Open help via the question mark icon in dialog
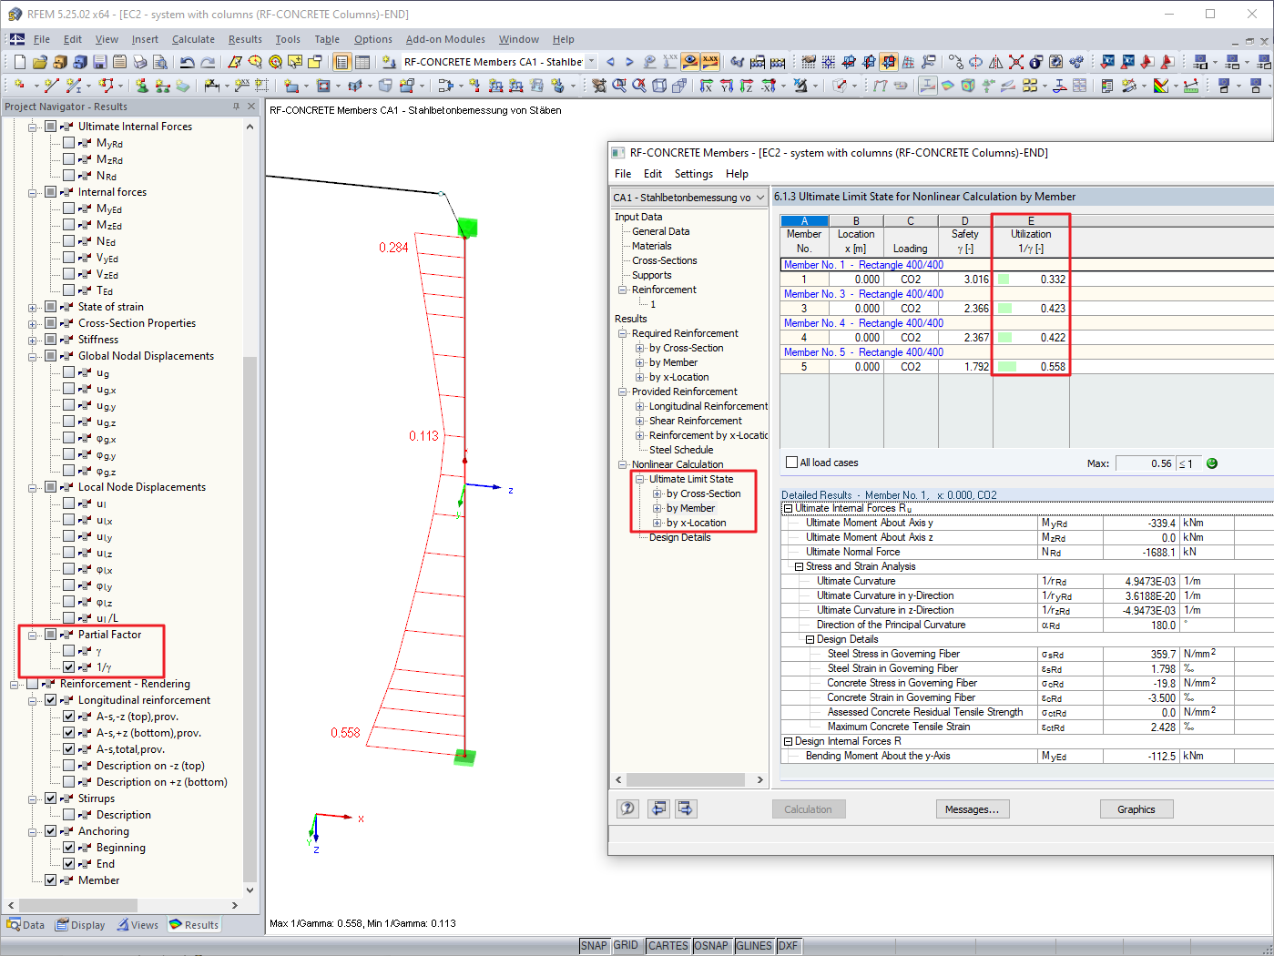Image resolution: width=1274 pixels, height=956 pixels. (x=627, y=809)
